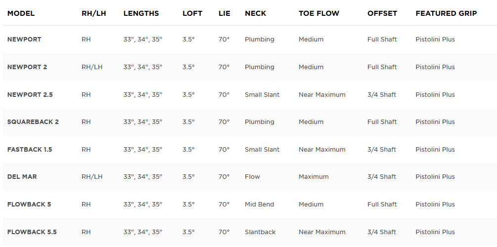
Task: Click the NEWPORT 2.5 model name
Action: point(30,94)
